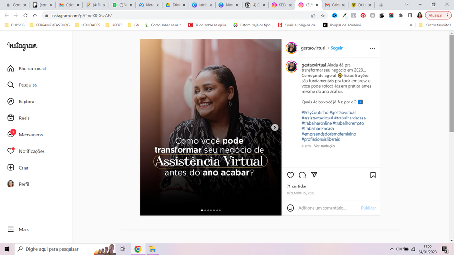Image resolution: width=454 pixels, height=255 pixels.
Task: Bookmark page with star icon
Action: tap(323, 16)
